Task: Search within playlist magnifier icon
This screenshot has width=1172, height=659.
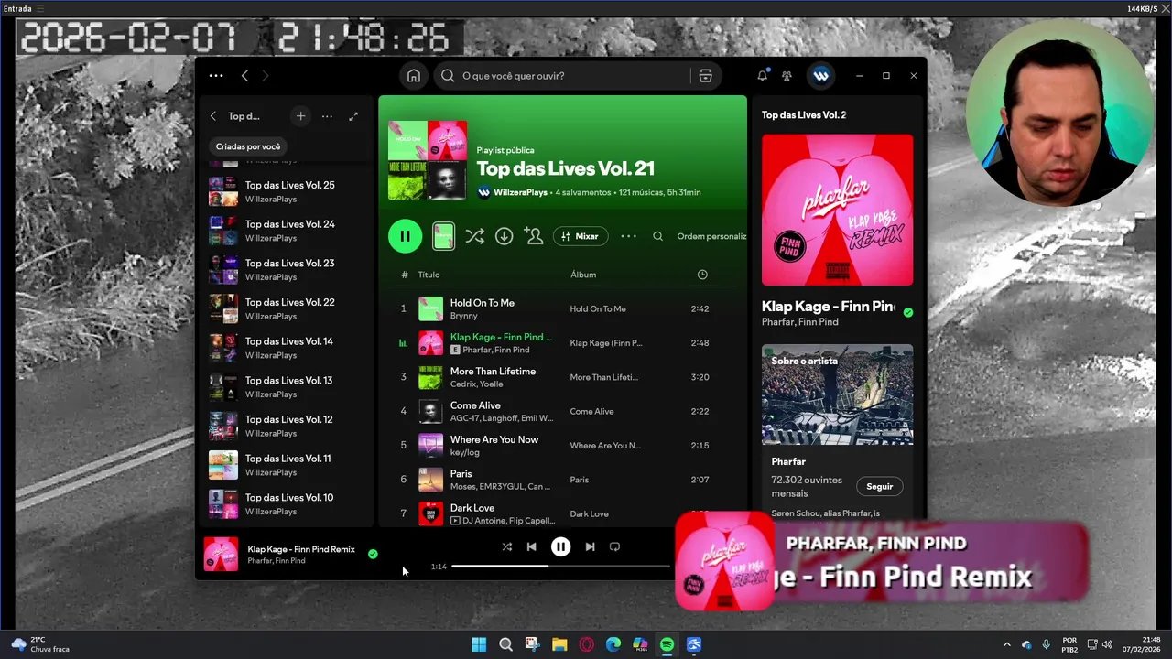Action: 657,236
